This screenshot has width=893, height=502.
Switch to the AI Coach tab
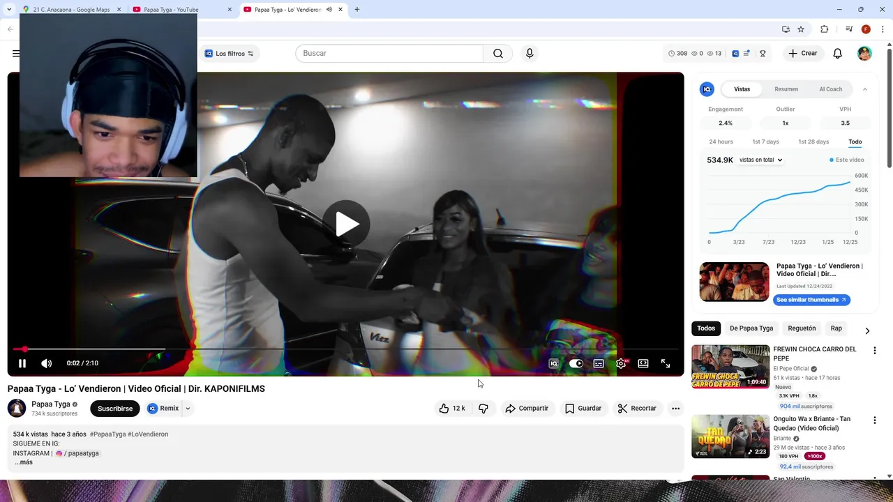pyautogui.click(x=830, y=89)
